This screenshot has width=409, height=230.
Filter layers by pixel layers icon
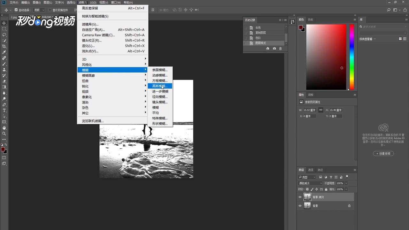pos(320,177)
